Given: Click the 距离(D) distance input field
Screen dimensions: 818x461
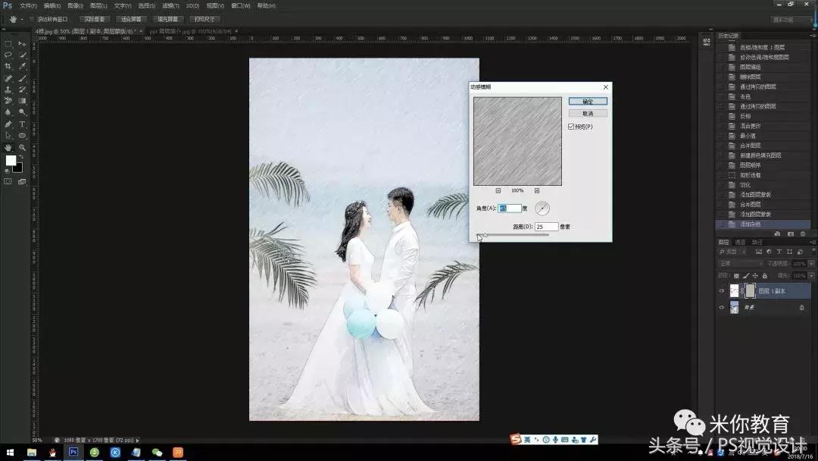Looking at the screenshot, I should 546,227.
